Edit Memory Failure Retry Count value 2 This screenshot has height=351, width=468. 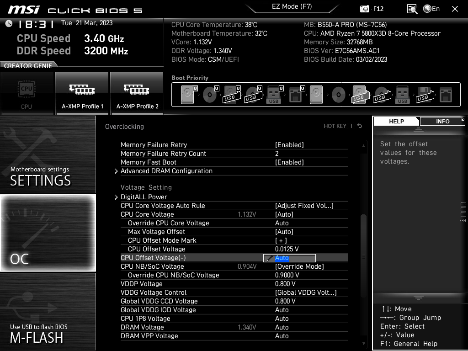[x=277, y=154]
